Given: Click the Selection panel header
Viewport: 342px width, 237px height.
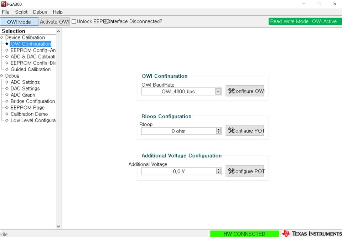Looking at the screenshot, I should click(x=14, y=31).
